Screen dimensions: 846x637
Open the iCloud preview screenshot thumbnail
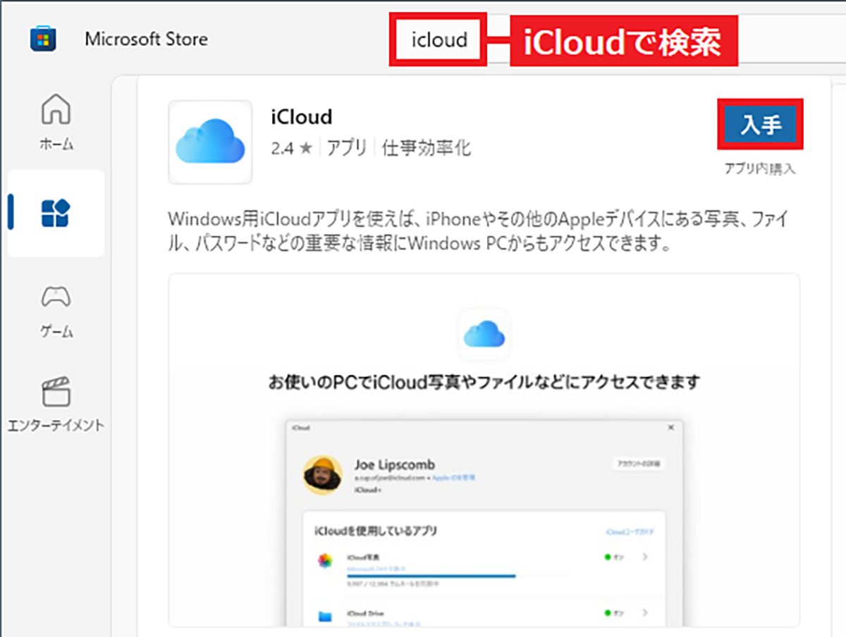pos(484,450)
